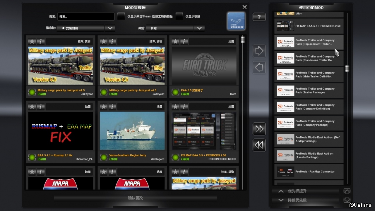375x211 pixels.
Task: Select the white ferry ship thumbnail
Action: tap(132, 131)
